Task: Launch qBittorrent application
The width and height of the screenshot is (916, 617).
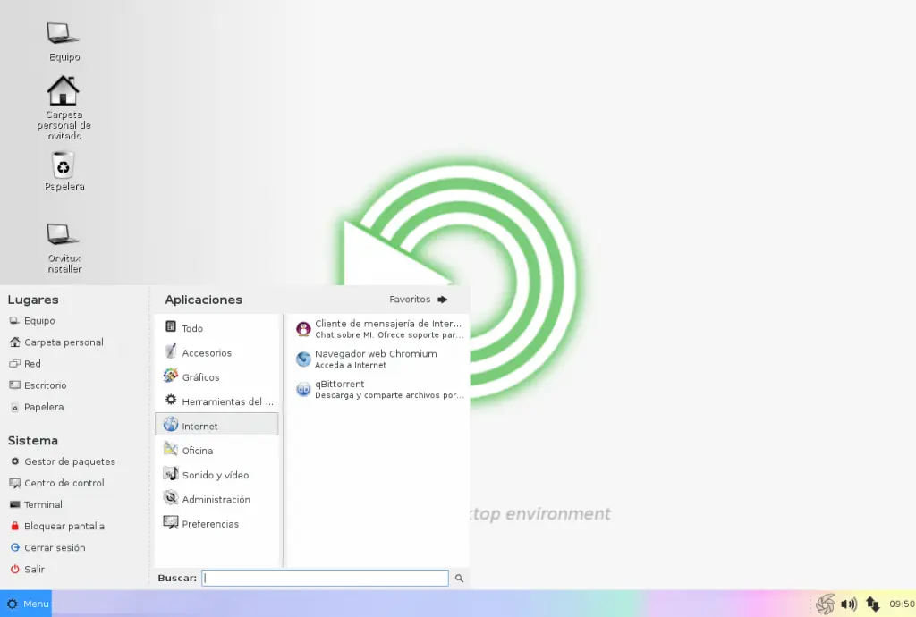Action: tap(379, 389)
